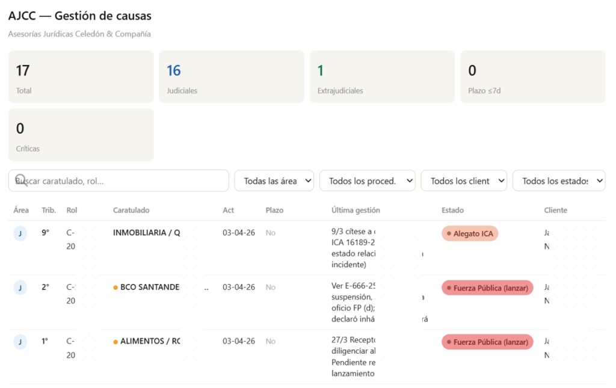Select the Total causas stat card
616x388 pixels.
click(81, 76)
